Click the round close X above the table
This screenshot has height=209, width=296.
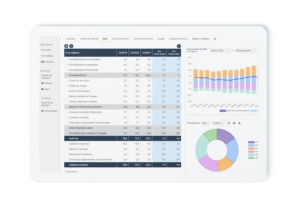pyautogui.click(x=179, y=46)
